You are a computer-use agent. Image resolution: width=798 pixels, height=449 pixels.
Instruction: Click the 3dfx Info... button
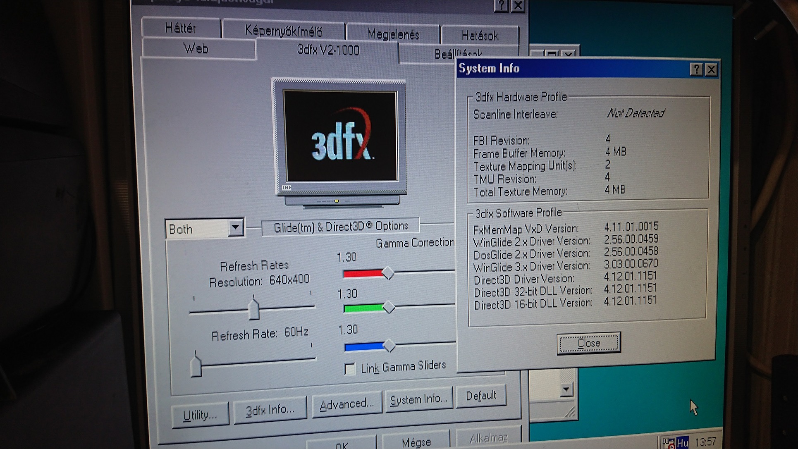[270, 410]
